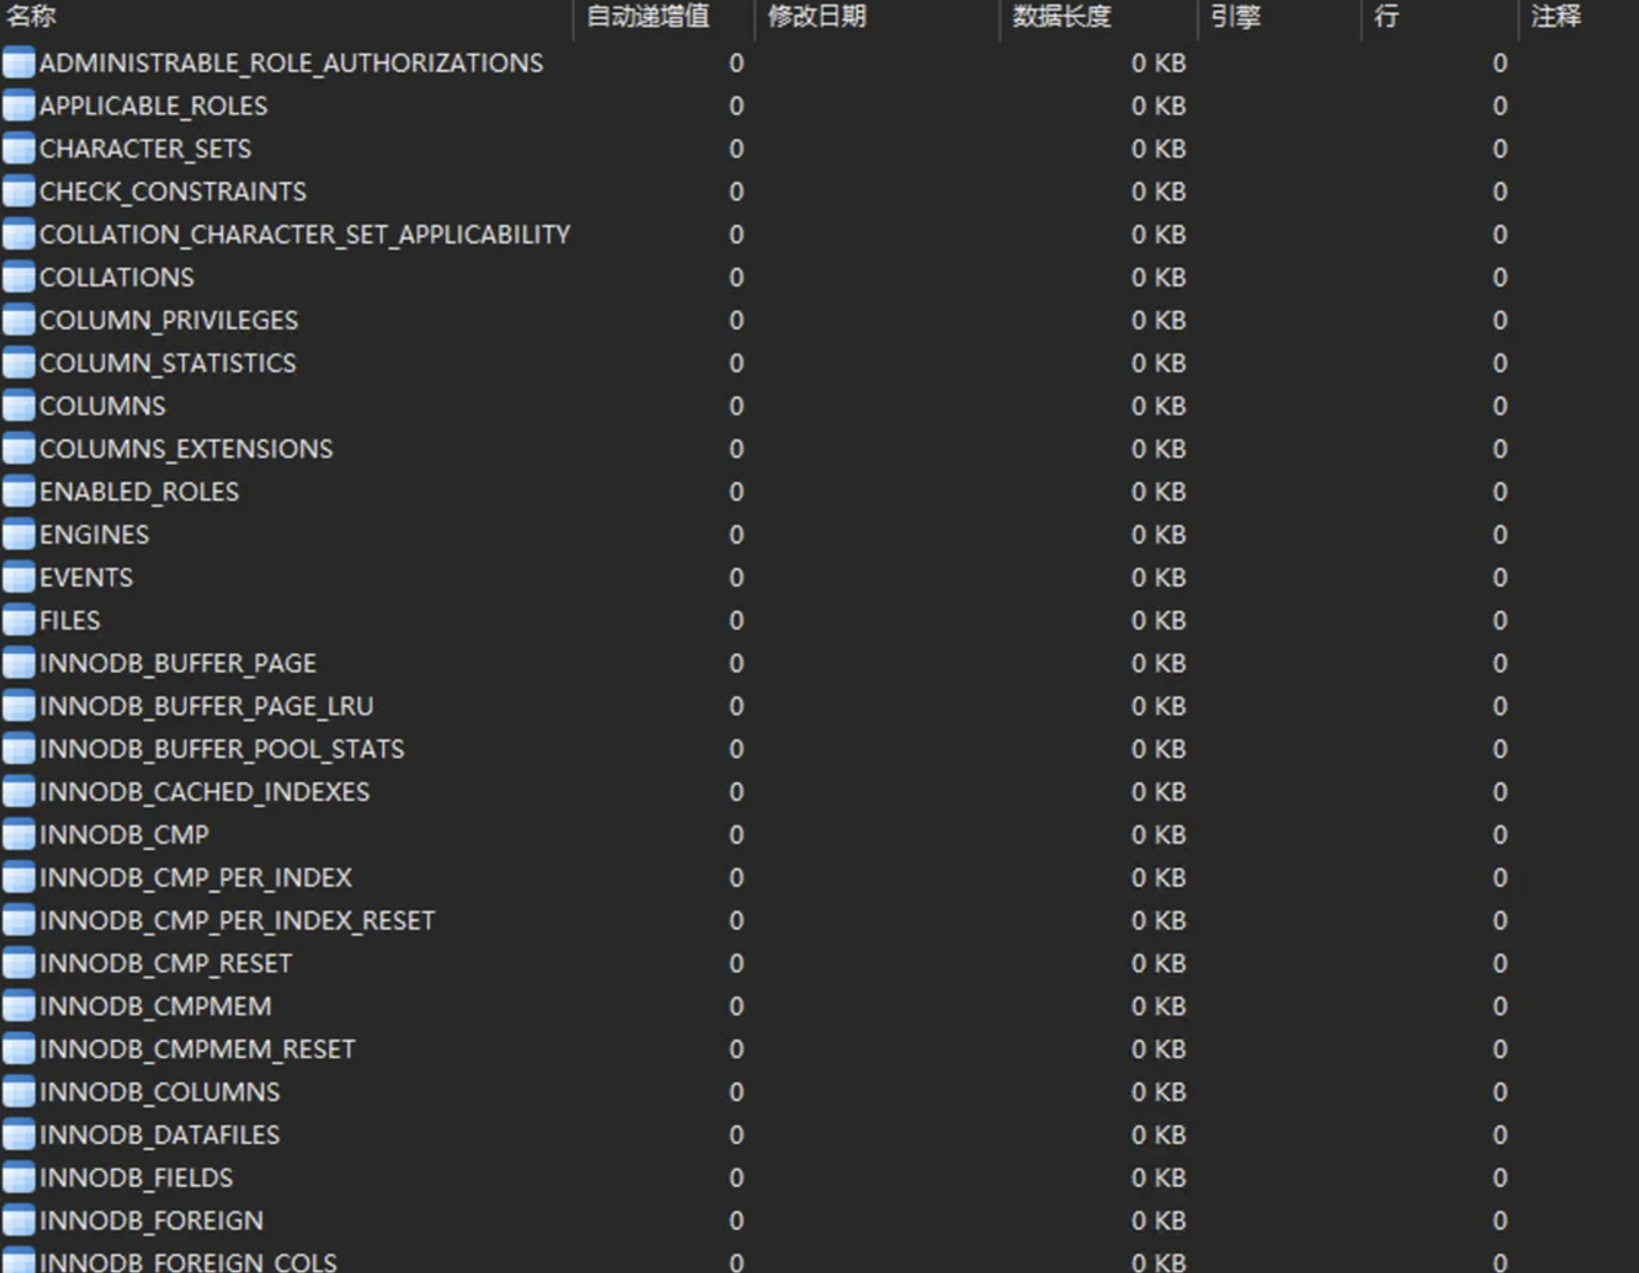Click the table icon beside COLLATIONS
1639x1273 pixels.
(x=18, y=277)
